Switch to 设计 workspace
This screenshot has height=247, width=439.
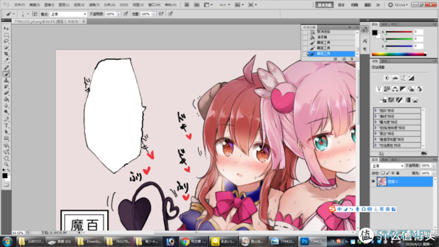(342, 5)
